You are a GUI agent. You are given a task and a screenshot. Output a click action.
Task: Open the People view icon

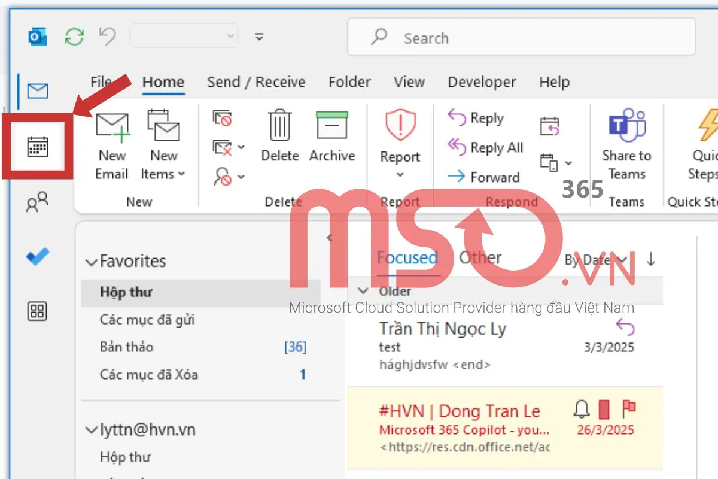(37, 202)
